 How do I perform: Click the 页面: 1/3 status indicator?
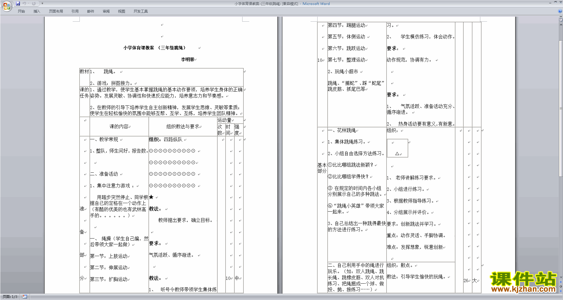[10, 297]
